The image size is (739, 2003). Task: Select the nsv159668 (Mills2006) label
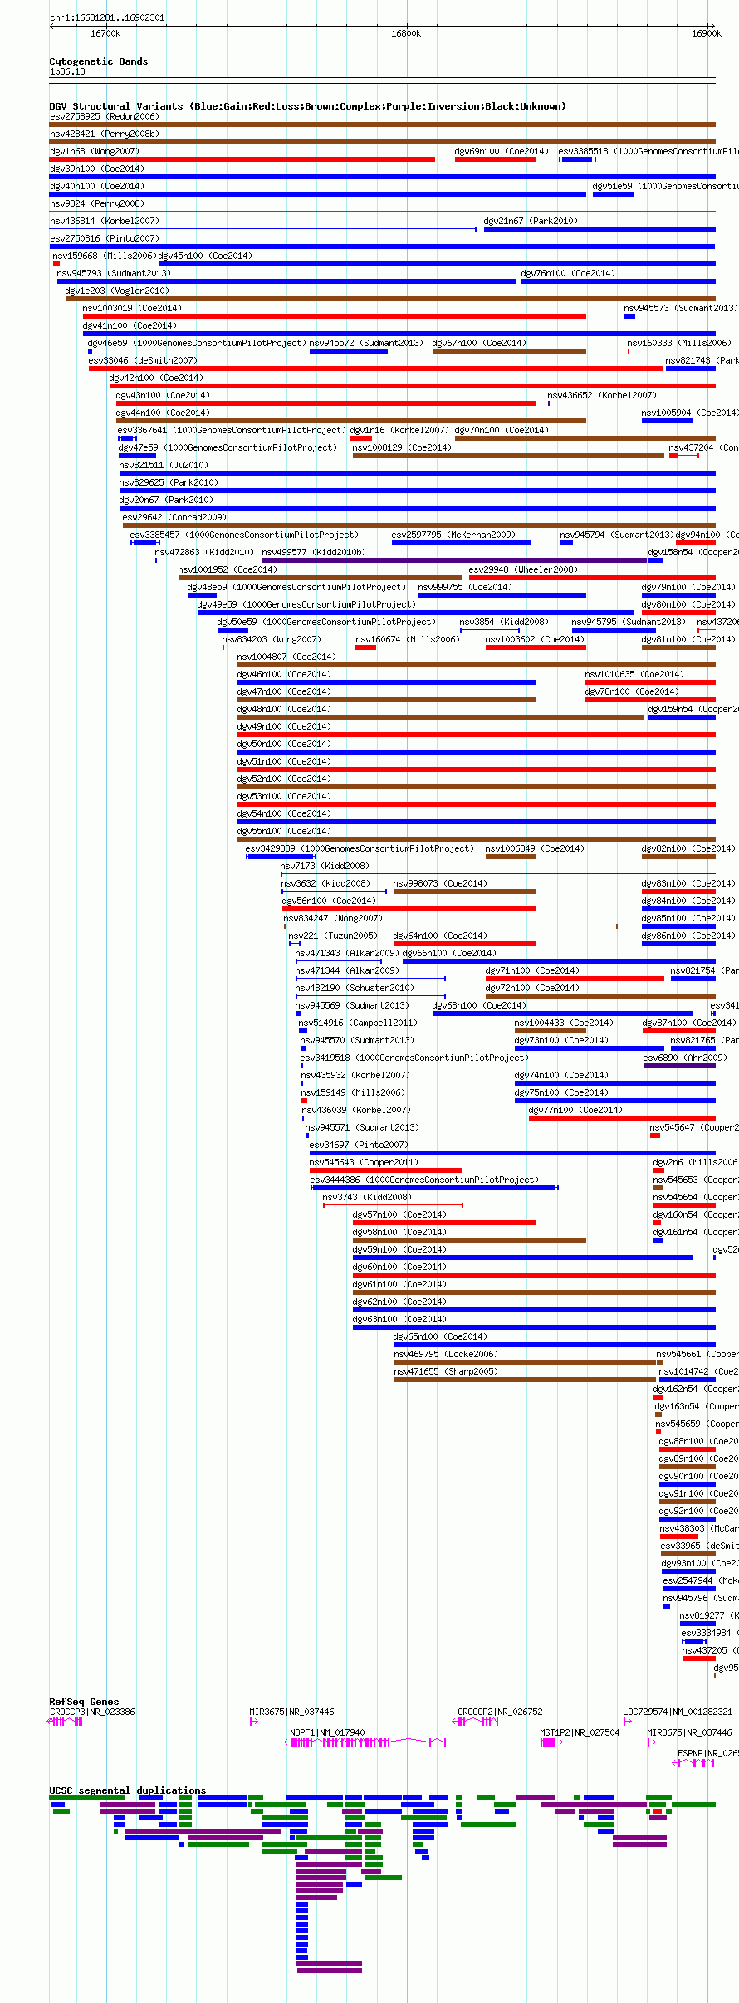click(104, 256)
